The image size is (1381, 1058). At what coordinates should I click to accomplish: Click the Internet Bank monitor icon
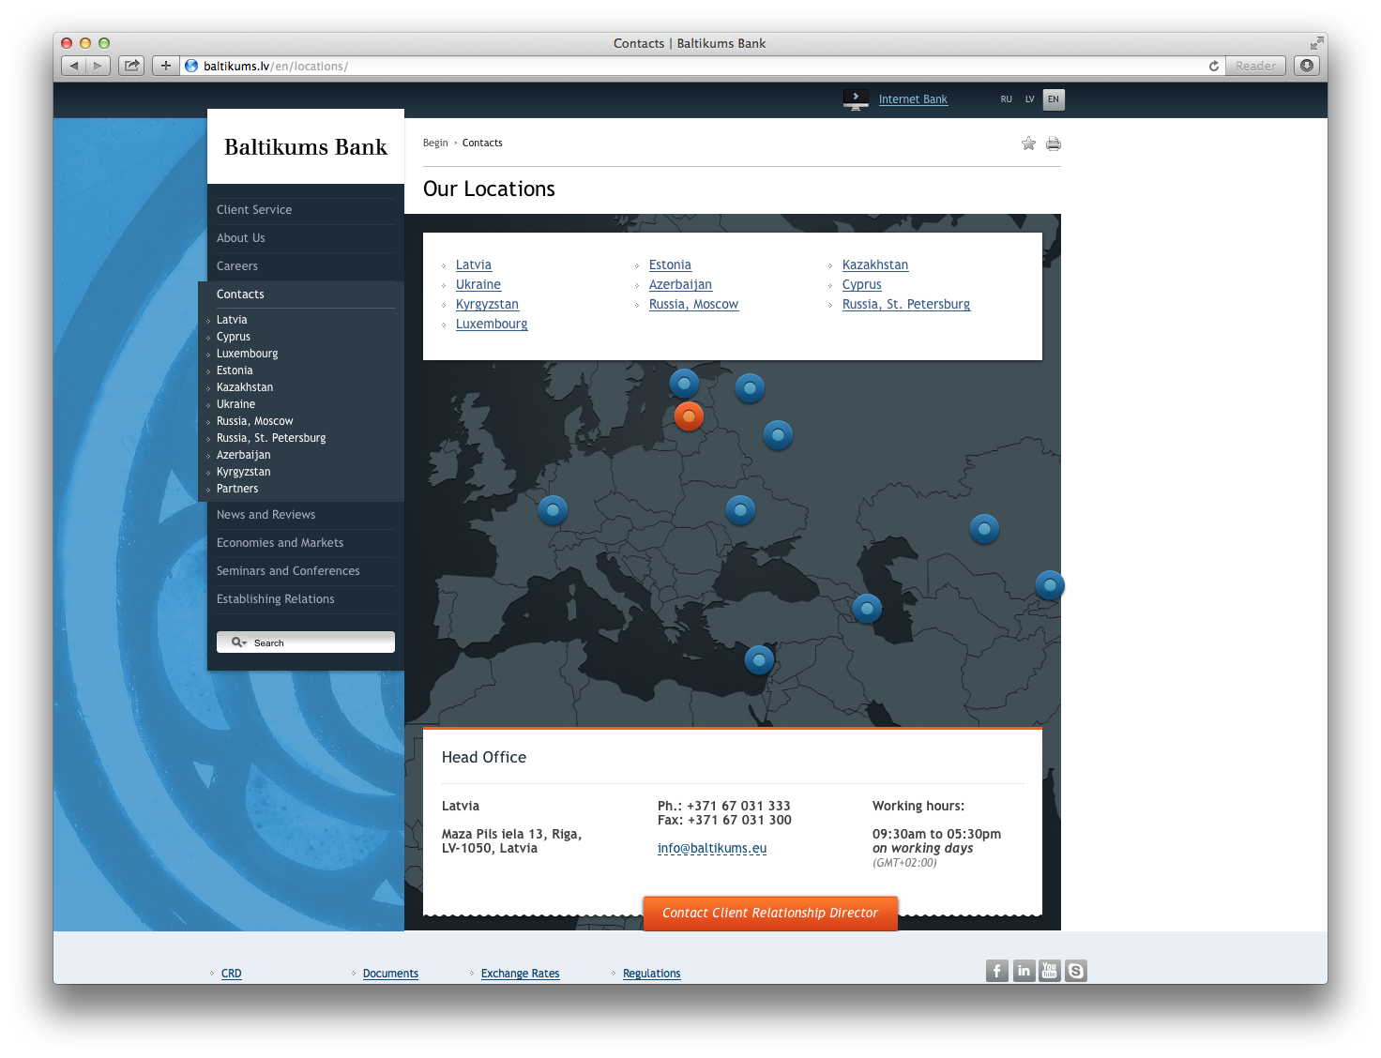click(856, 99)
